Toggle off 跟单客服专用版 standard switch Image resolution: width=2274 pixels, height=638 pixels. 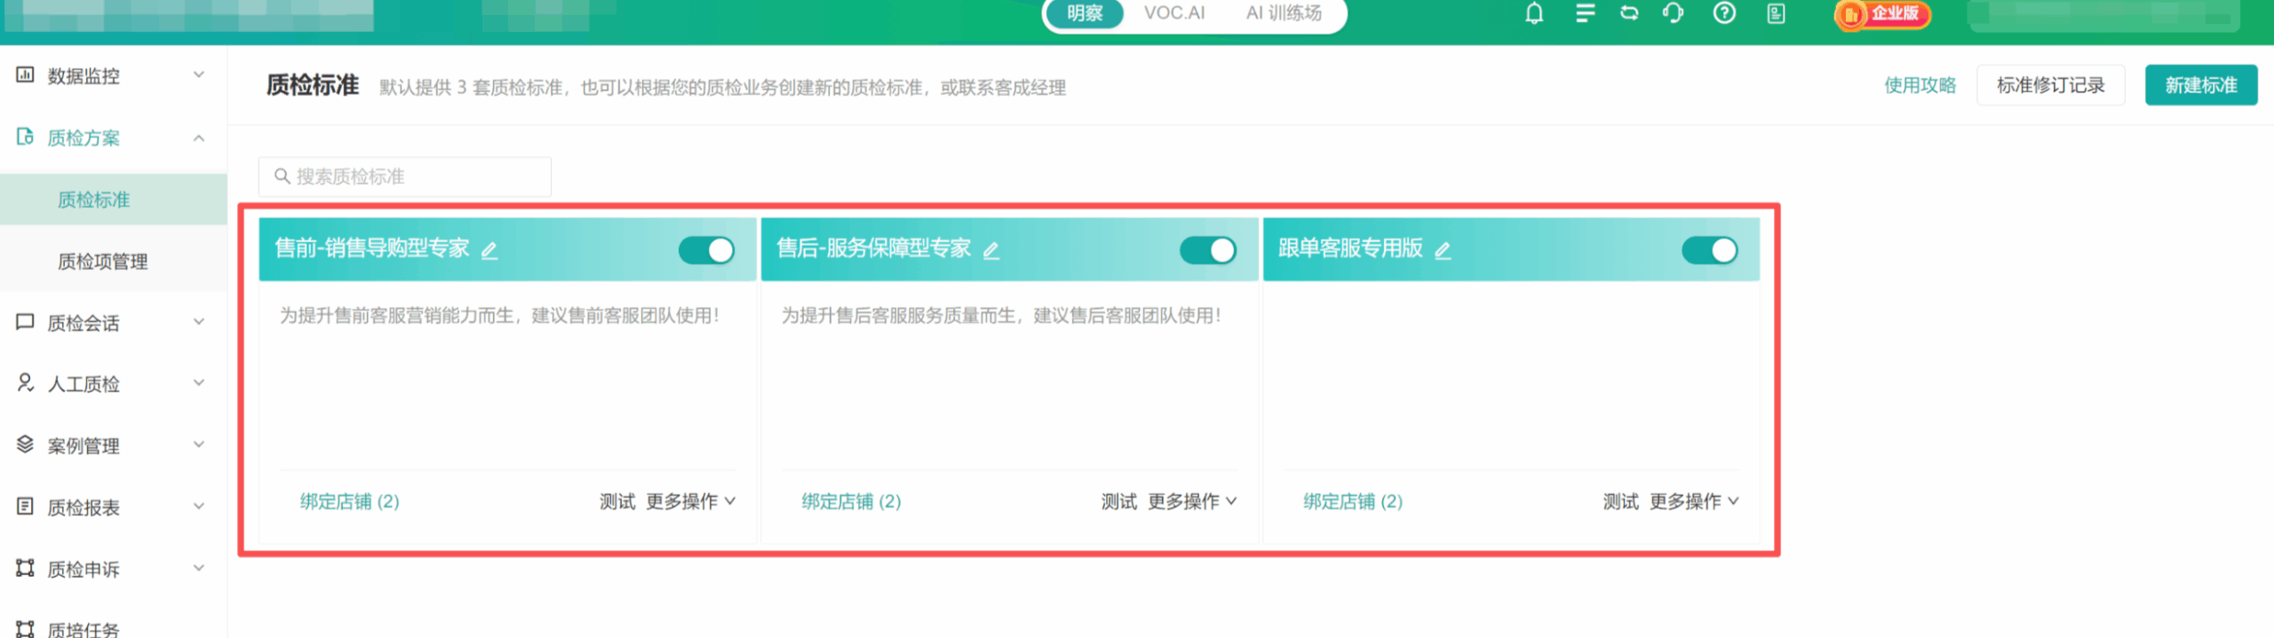[1710, 250]
